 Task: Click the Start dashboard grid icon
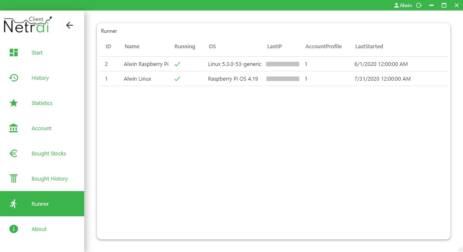(13, 52)
